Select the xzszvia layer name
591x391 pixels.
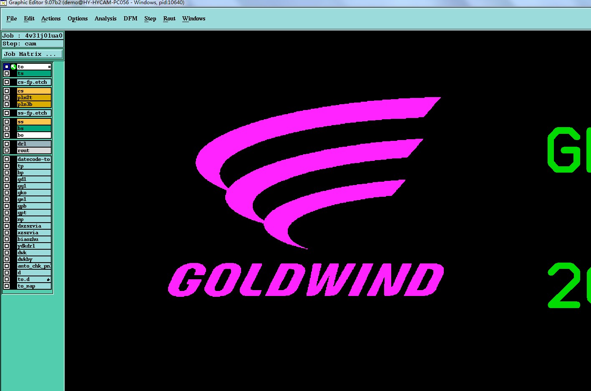tap(34, 233)
